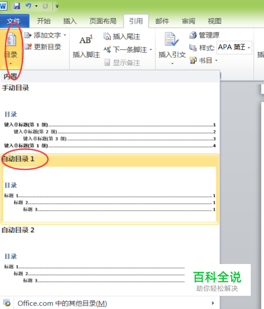The width and height of the screenshot is (264, 309).
Task: Expand the 插入引文 dropdown arrow
Action: coord(172,63)
